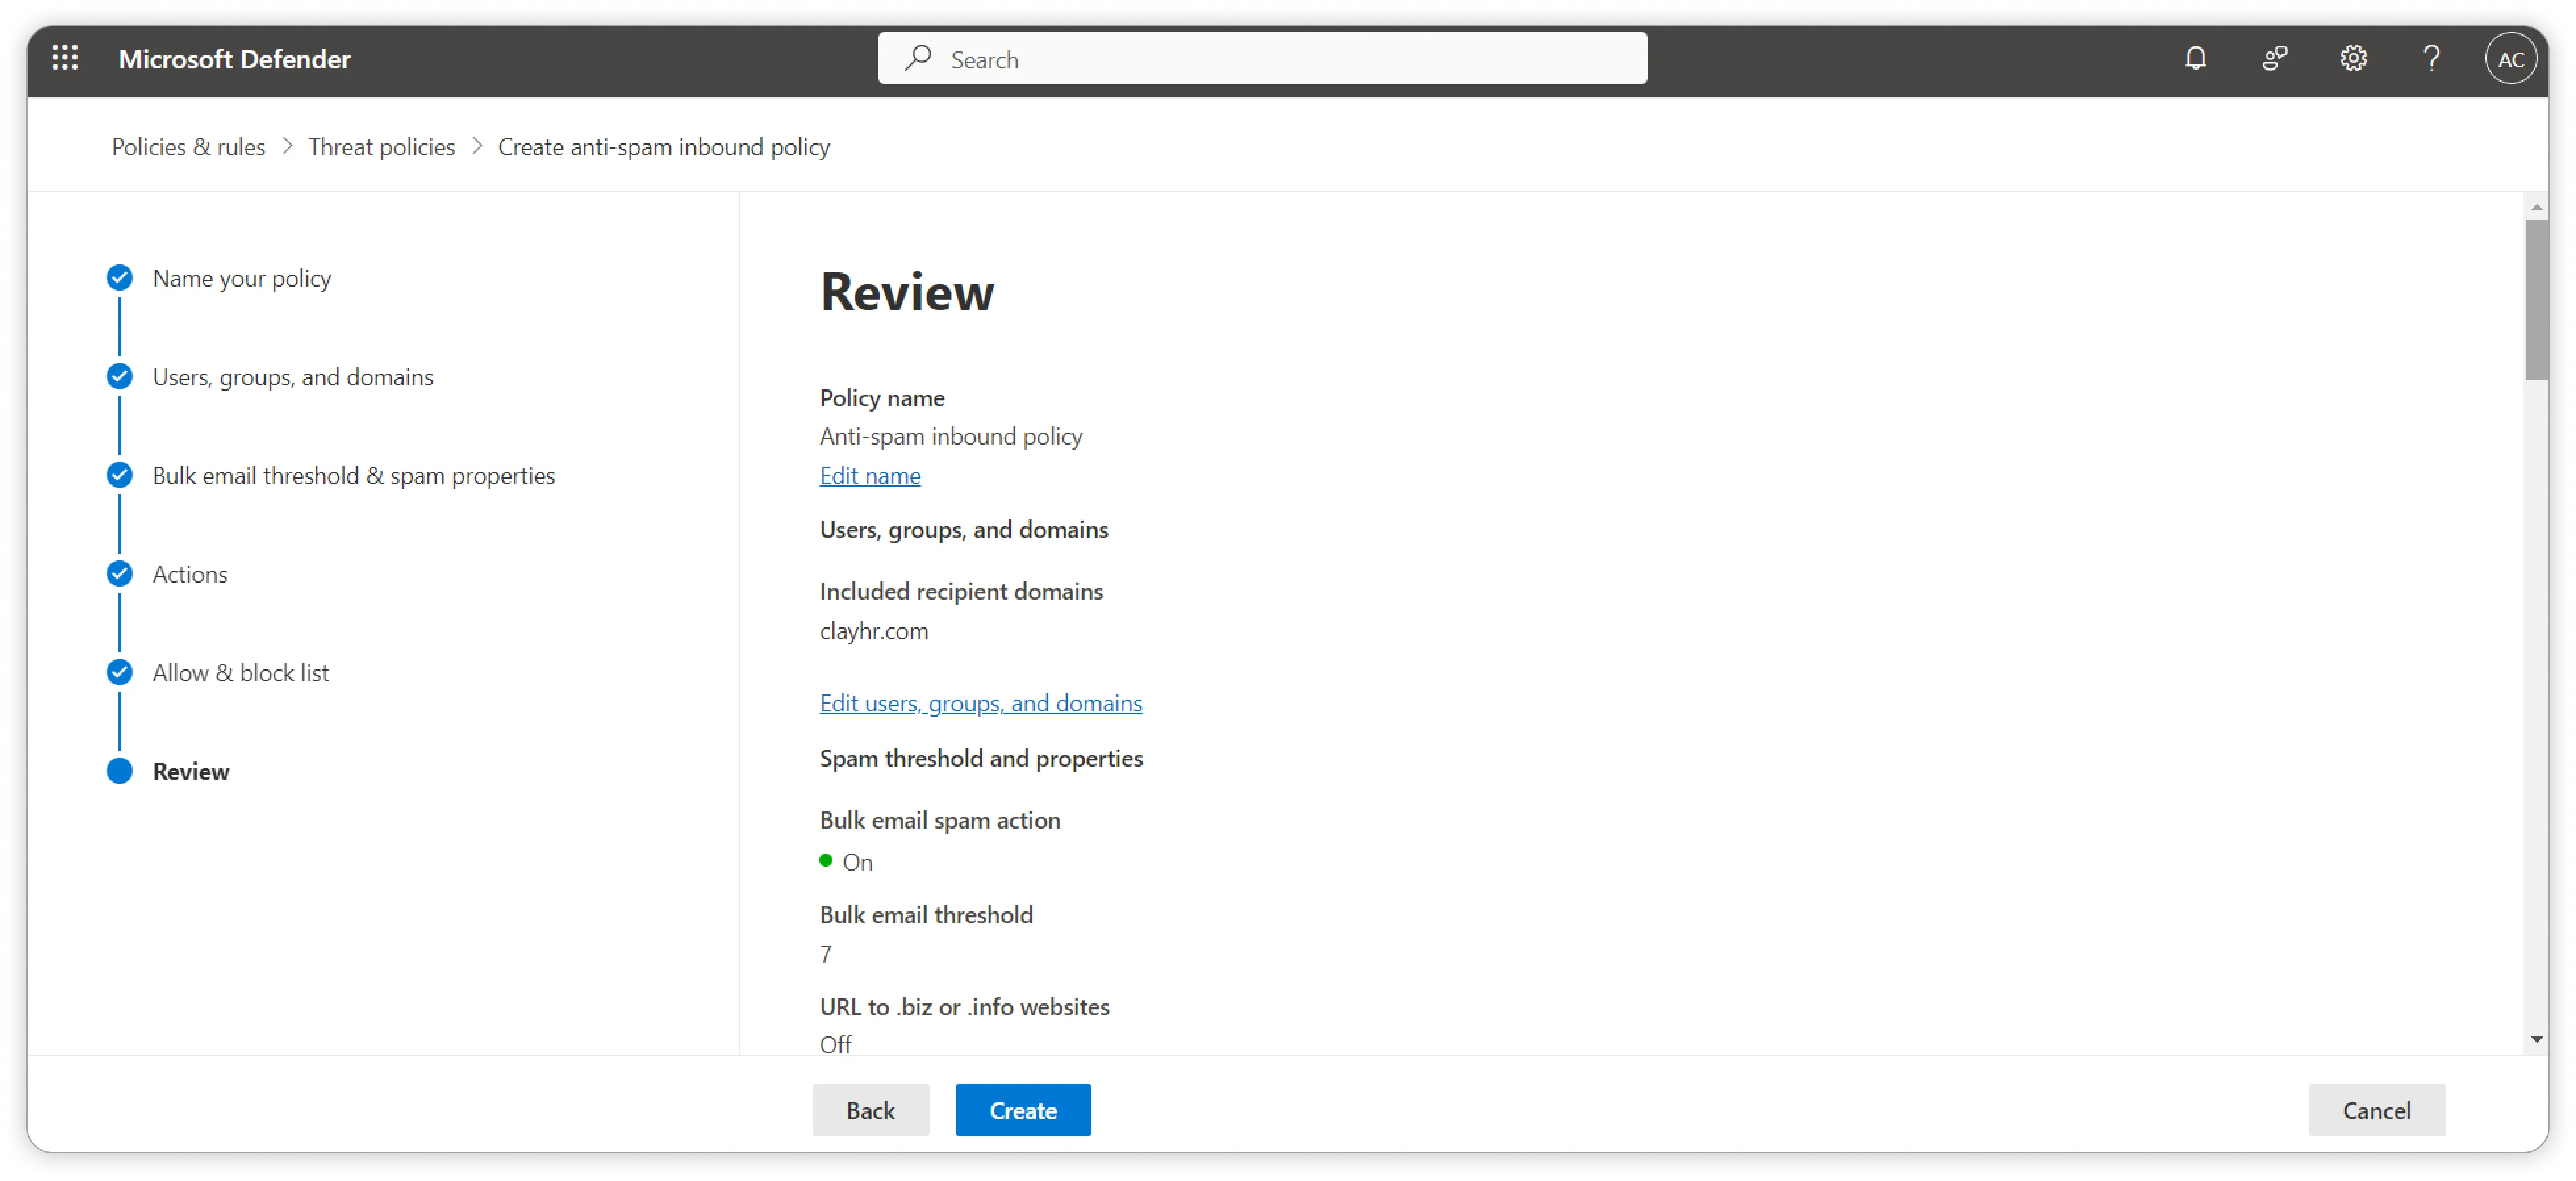This screenshot has width=2576, height=1181.
Task: Open the Actions wizard step
Action: point(190,574)
